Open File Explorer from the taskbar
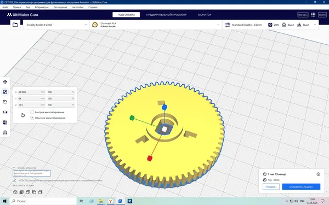Screen dimensions: 329x205 (x=101, y=201)
